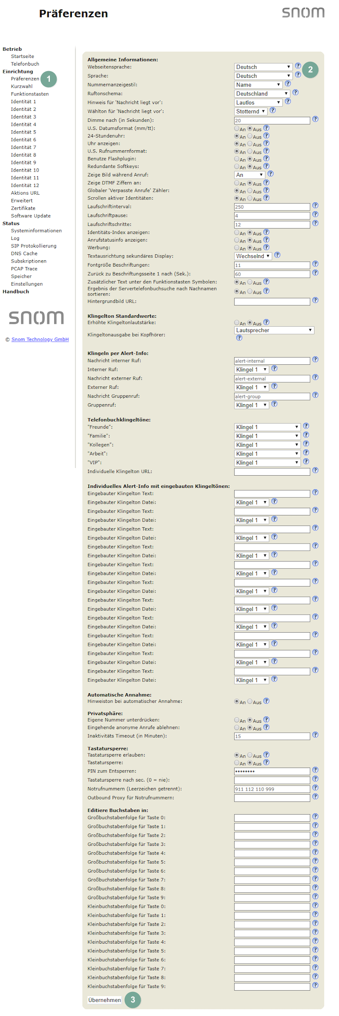Click help icon beside Dimme nach field

point(315,119)
